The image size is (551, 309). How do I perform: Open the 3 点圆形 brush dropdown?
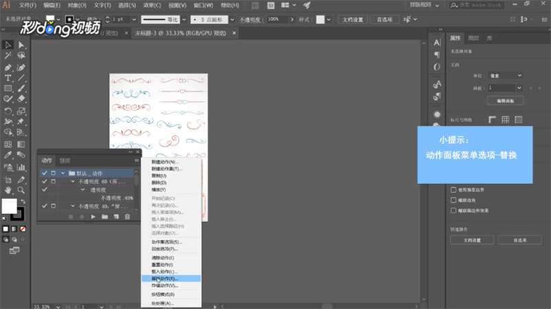point(232,20)
